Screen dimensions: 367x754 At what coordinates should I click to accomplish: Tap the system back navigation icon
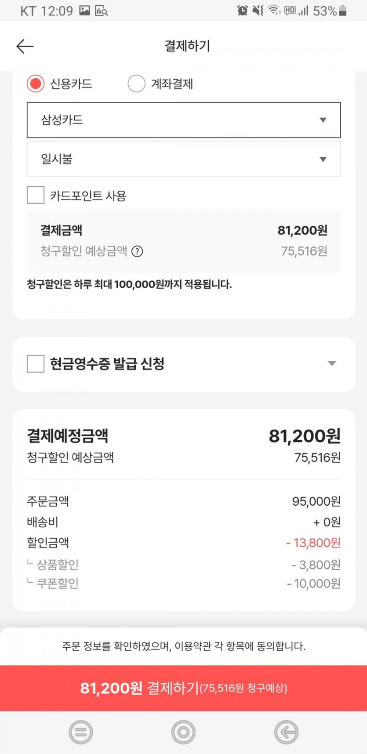click(286, 732)
